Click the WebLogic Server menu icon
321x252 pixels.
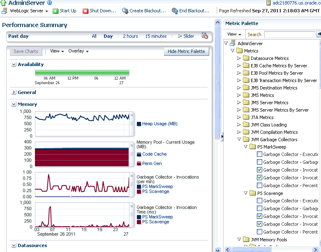4,11
